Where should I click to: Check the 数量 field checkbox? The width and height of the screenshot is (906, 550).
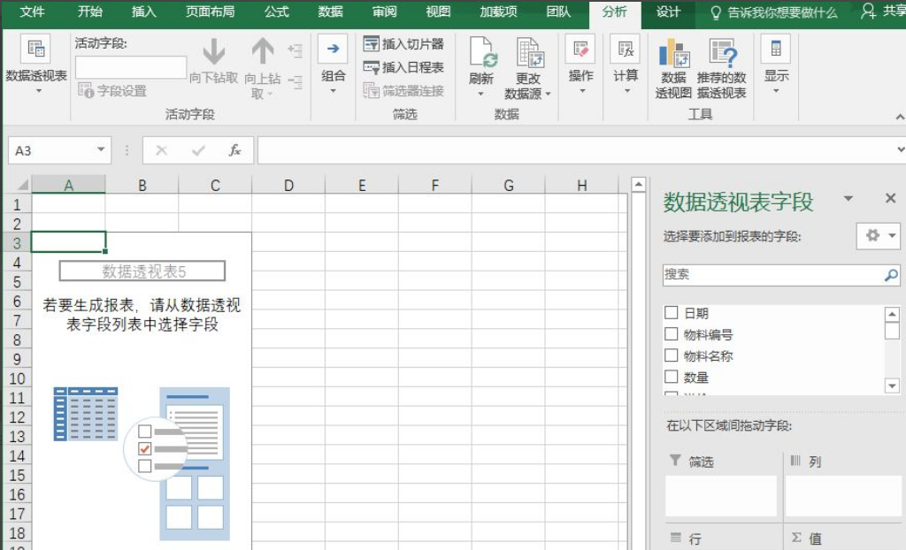point(671,377)
